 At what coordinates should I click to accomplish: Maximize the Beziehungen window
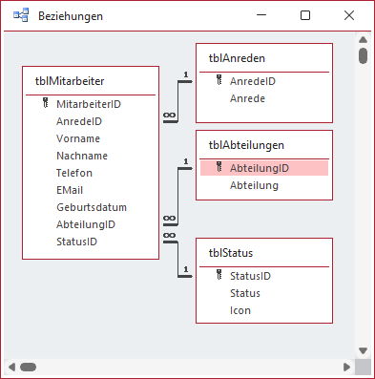pos(305,15)
